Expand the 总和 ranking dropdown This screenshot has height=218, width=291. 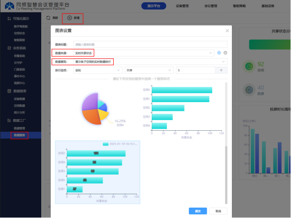pos(98,70)
